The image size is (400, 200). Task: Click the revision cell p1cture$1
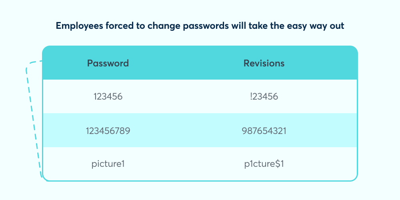coord(264,164)
